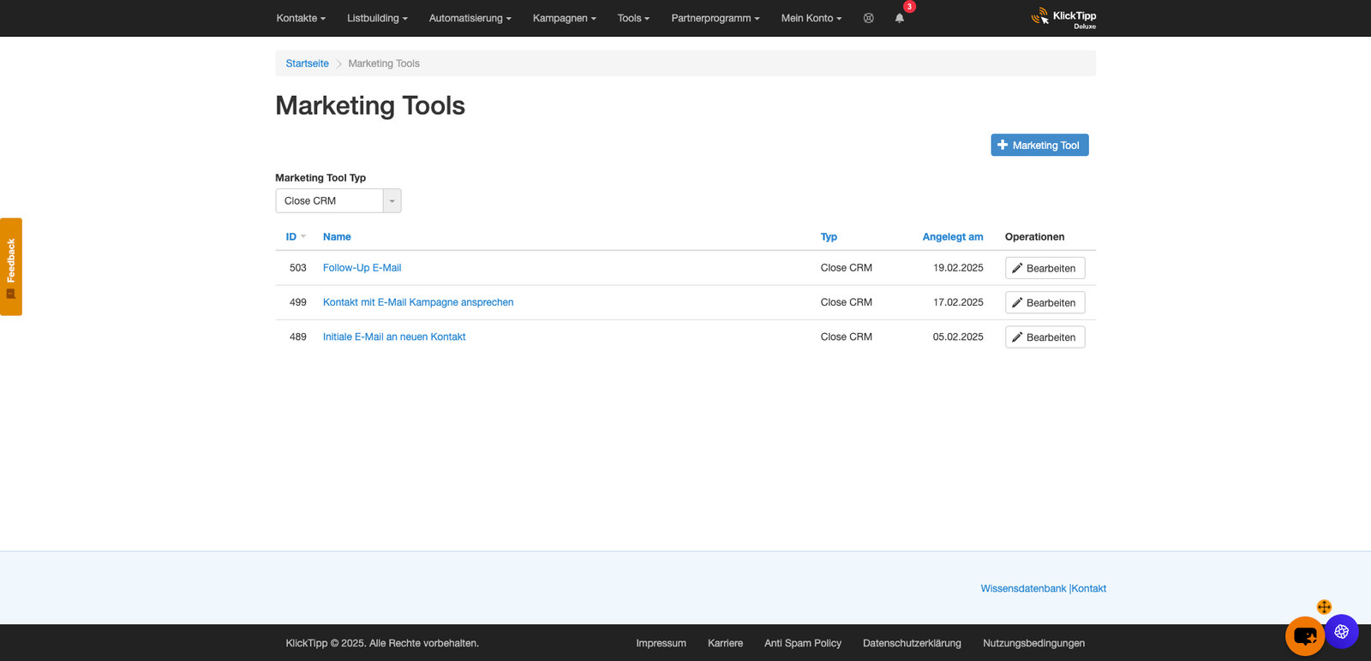
Task: Open the Kampagnen menu
Action: [565, 18]
